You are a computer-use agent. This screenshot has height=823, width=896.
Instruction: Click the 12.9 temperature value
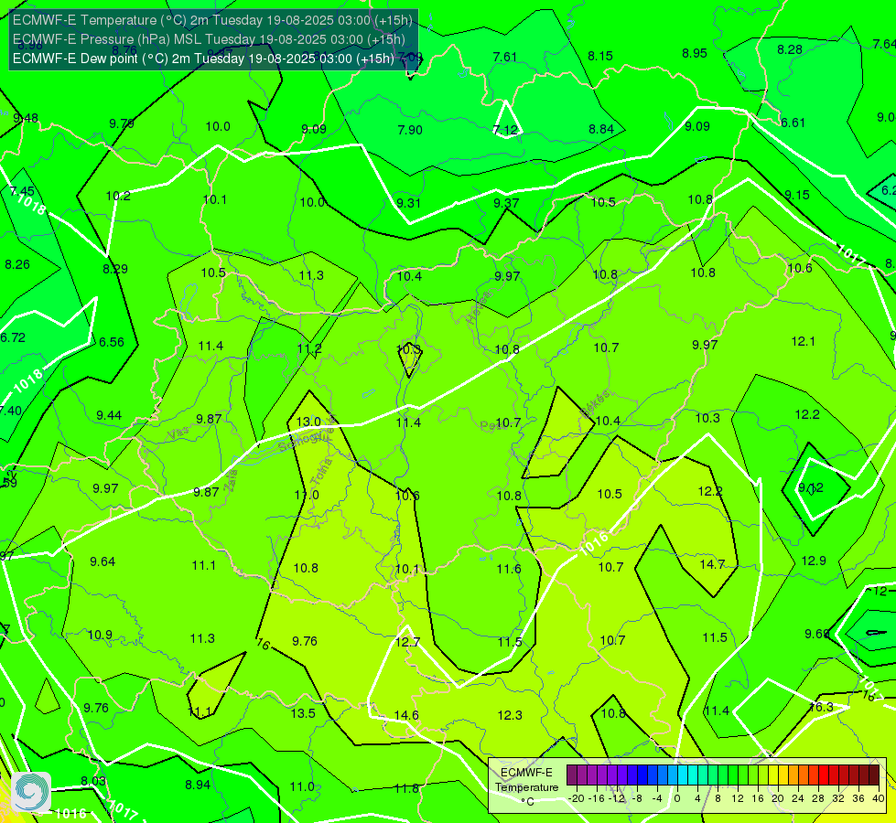pos(814,561)
